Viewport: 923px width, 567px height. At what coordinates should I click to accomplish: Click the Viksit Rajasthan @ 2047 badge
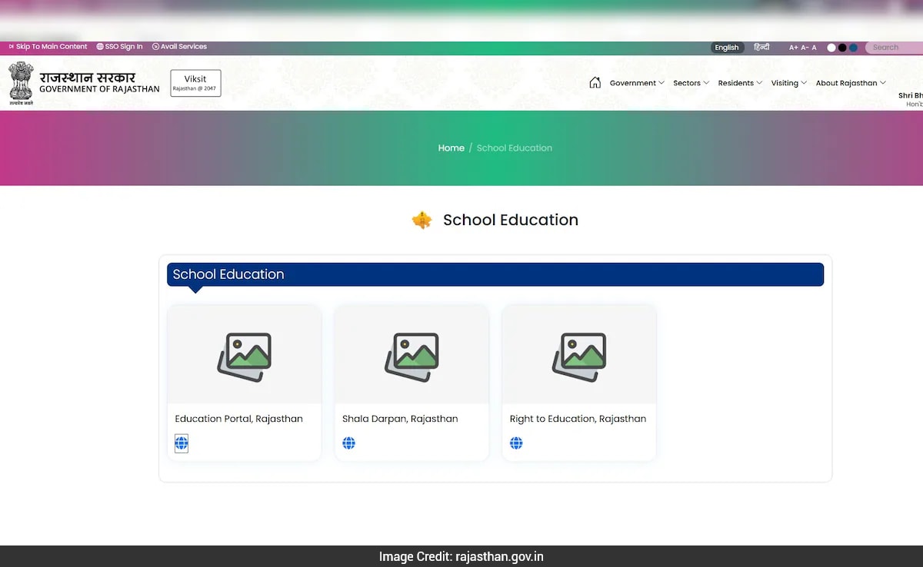coord(195,83)
